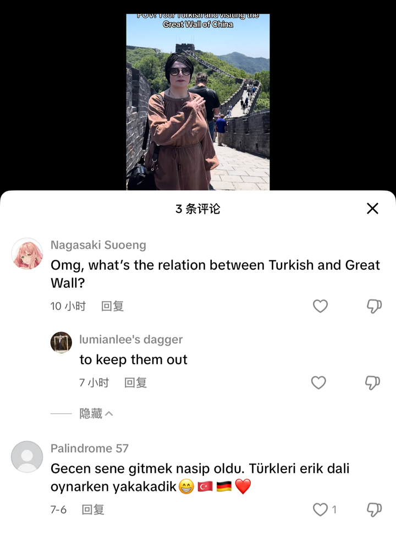Open Nagasaki Suoeng's avatar
The width and height of the screenshot is (396, 536).
click(x=27, y=254)
